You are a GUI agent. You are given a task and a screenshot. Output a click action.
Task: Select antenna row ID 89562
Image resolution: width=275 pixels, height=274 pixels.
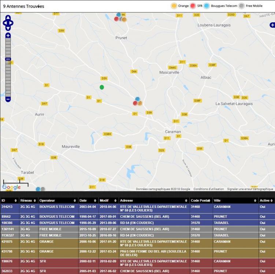138,216
